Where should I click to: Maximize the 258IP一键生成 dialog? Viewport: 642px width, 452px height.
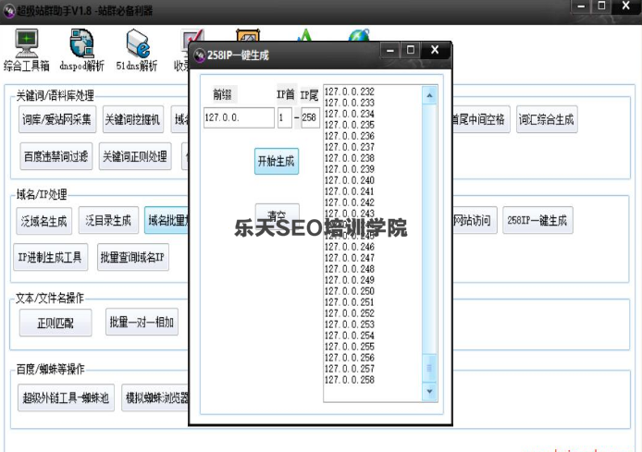tap(411, 50)
